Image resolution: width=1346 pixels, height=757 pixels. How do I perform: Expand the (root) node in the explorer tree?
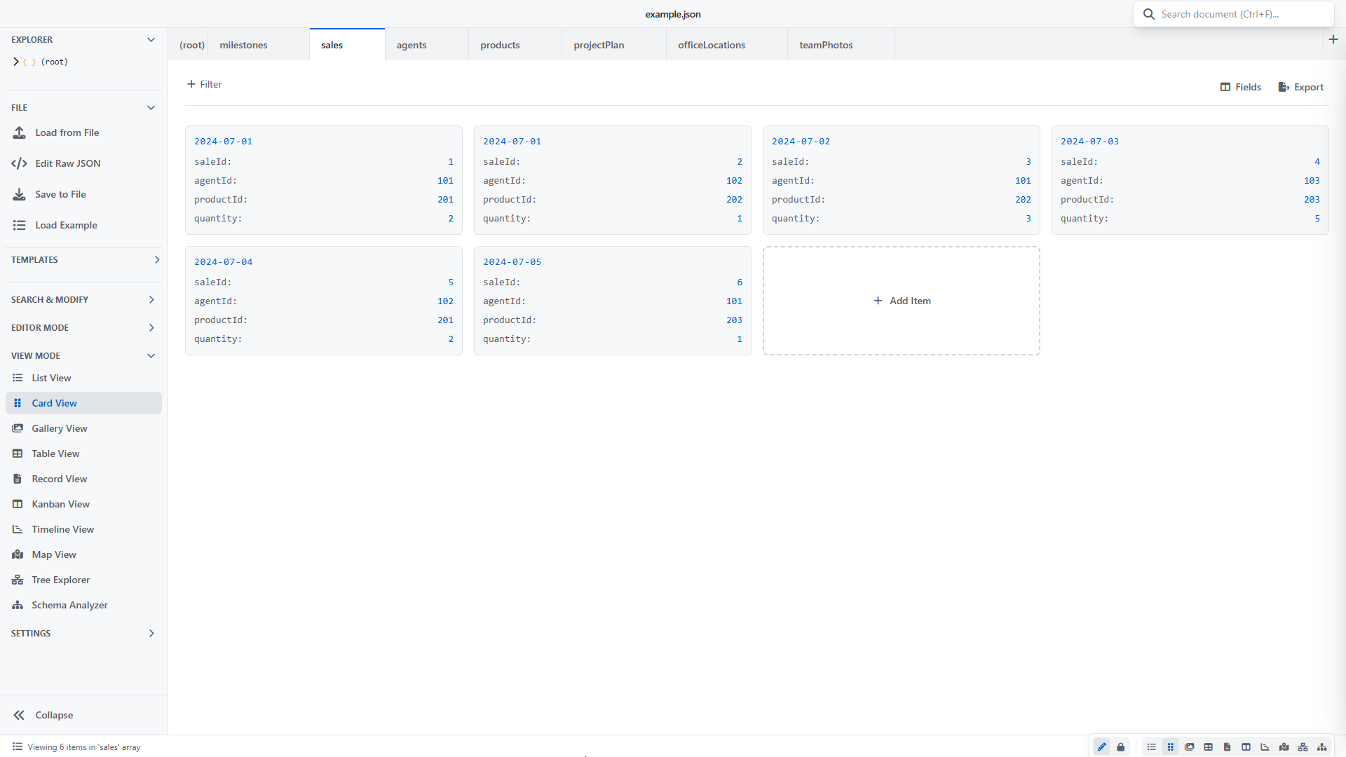coord(16,62)
